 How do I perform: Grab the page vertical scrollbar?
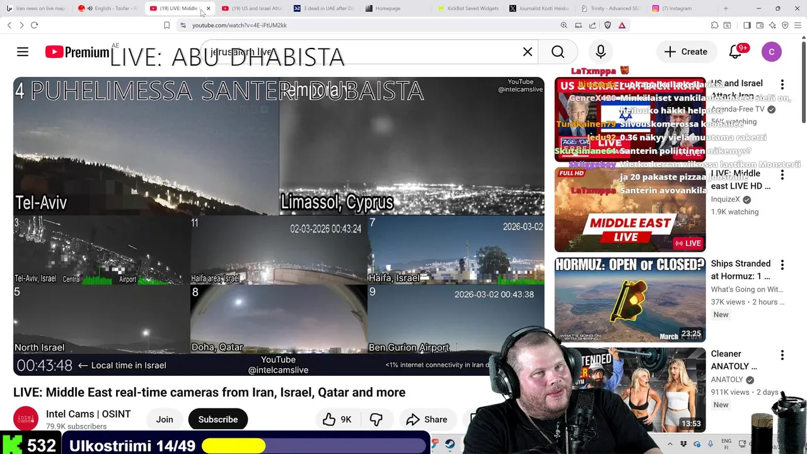803,82
